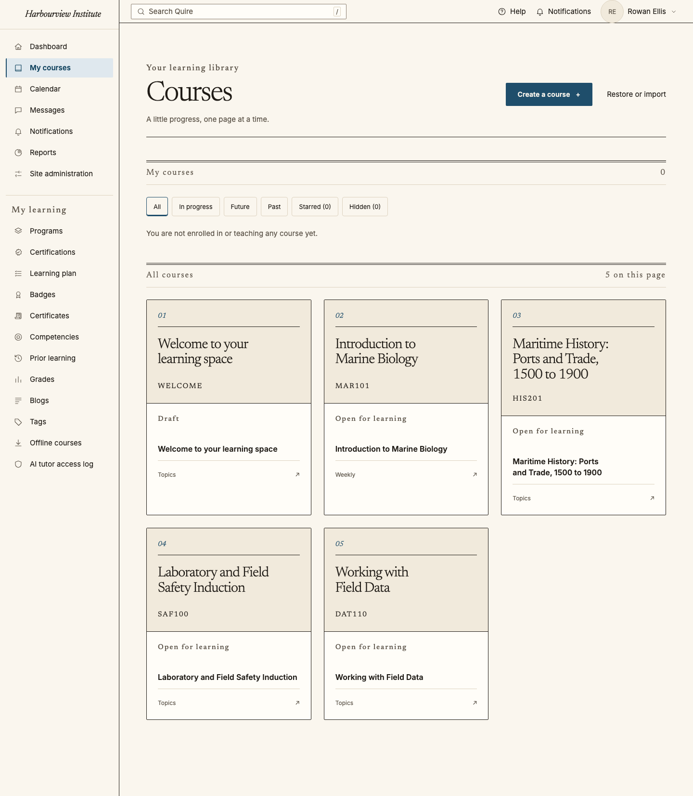The image size is (693, 796).
Task: Click the Learning plan list icon
Action: [18, 274]
